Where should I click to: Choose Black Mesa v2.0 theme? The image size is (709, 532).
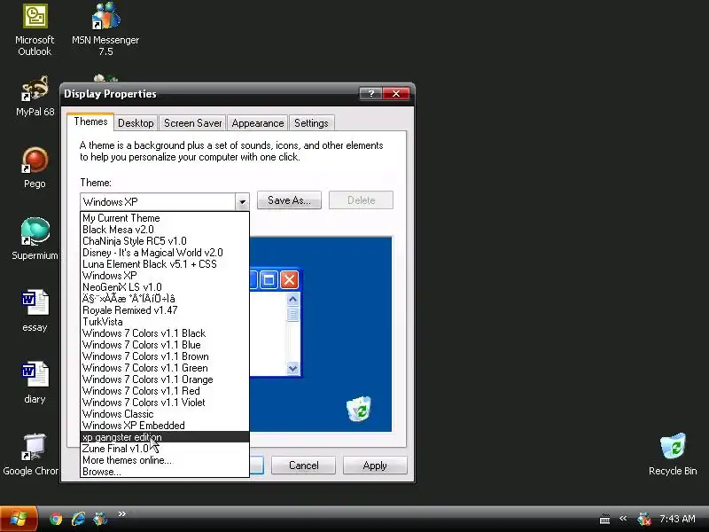(165, 230)
